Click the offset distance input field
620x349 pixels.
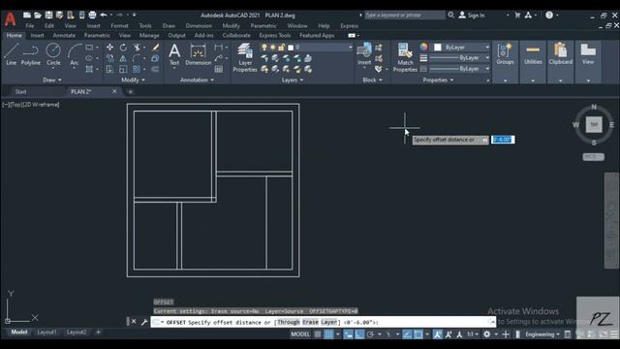click(503, 140)
